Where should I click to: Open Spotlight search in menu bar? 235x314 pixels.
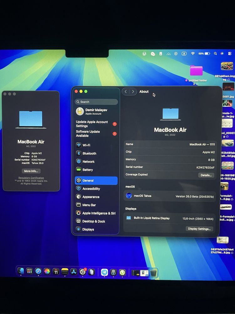pos(215,54)
